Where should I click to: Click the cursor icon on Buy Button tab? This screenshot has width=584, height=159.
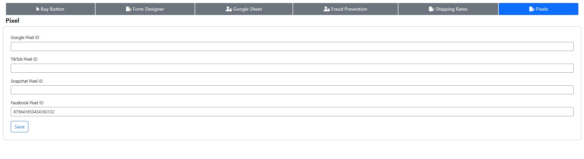click(x=38, y=9)
